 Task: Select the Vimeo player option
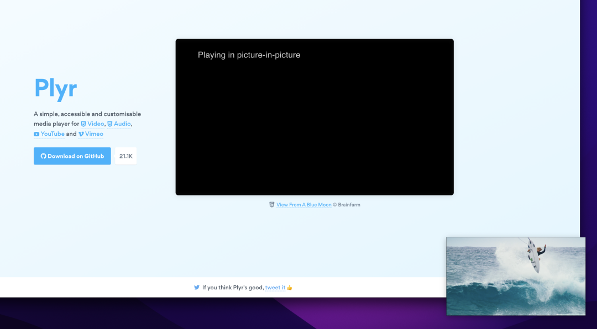click(94, 134)
